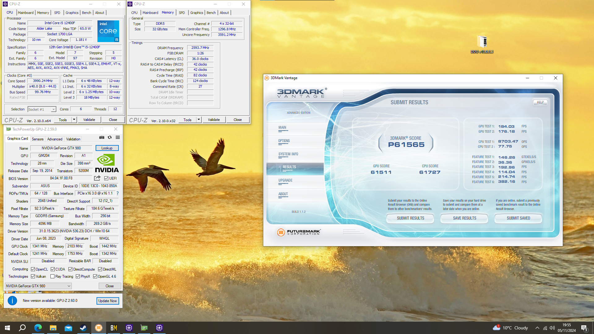Open the Sensors tab in GPU-Z

[38, 139]
